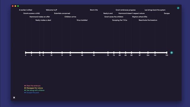Select the timeline marker at 22
The height and width of the screenshot is (107, 190).
[x=51, y=53]
